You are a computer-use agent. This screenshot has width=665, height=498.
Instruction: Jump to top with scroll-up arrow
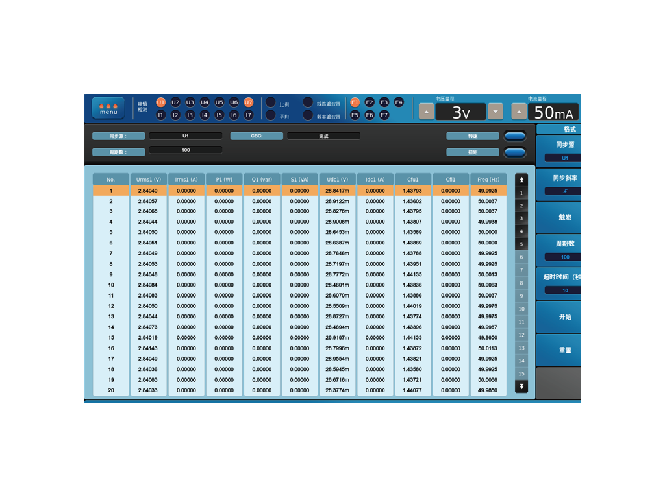(x=521, y=180)
